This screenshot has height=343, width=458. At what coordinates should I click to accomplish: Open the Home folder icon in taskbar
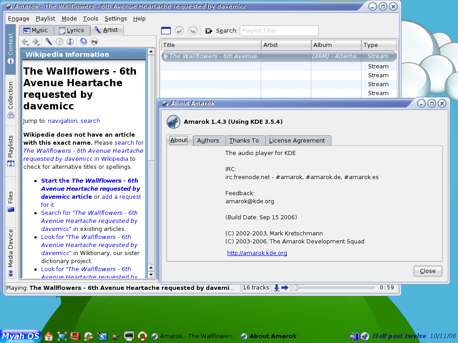(49, 336)
